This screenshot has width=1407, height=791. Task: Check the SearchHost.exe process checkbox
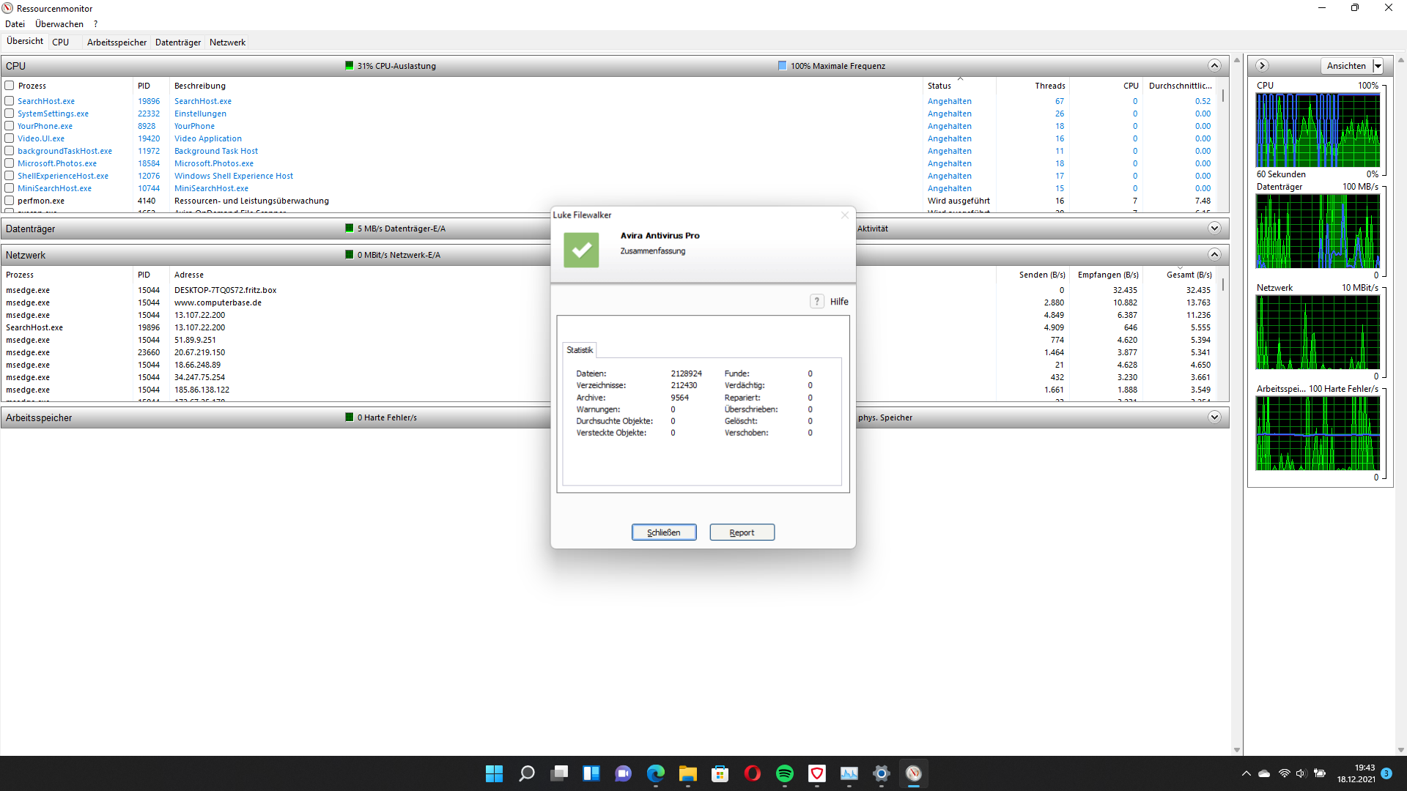10,101
